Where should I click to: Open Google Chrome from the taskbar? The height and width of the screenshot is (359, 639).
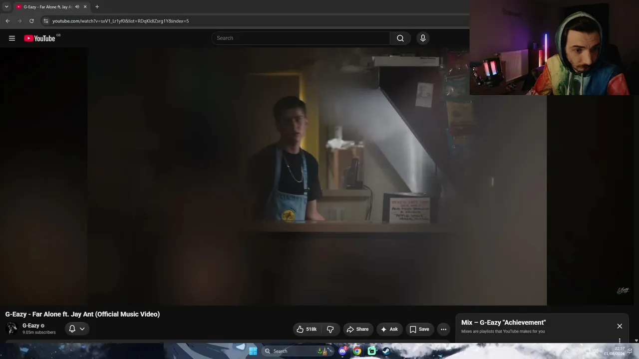(x=357, y=351)
